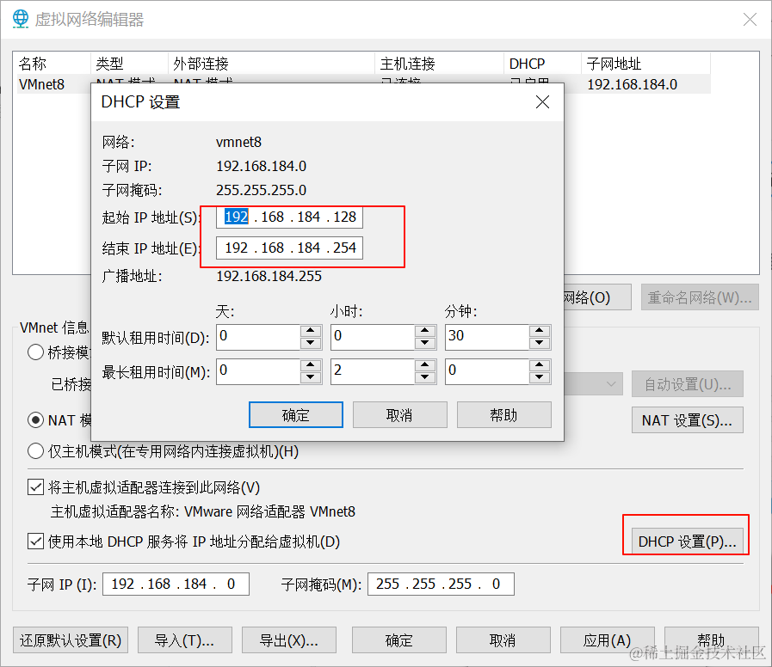Disable local DHCP service checkbox
772x667 pixels.
point(35,542)
